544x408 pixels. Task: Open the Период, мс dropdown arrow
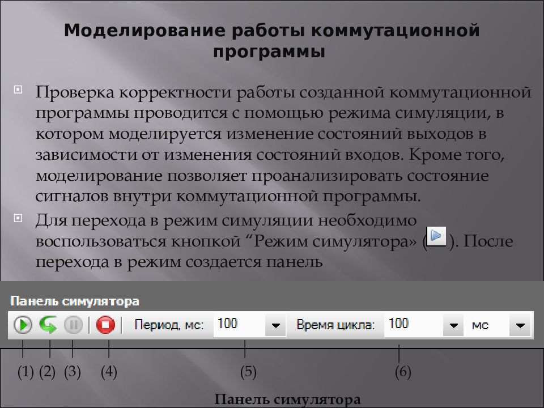(276, 325)
